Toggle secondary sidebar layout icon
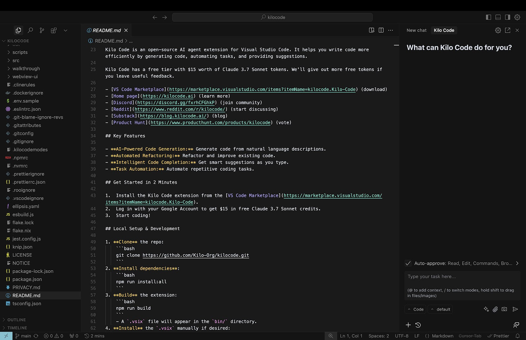Screen dimensions: 526x340 pos(508,17)
